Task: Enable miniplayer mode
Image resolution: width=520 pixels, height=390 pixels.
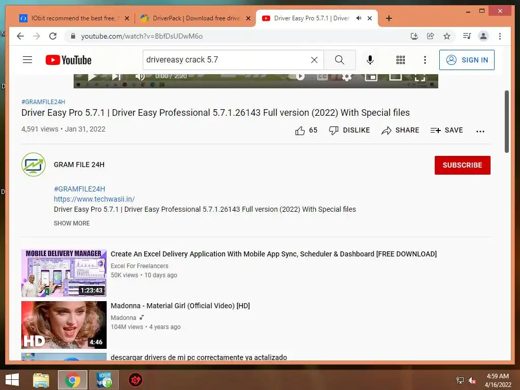Action: [371, 77]
